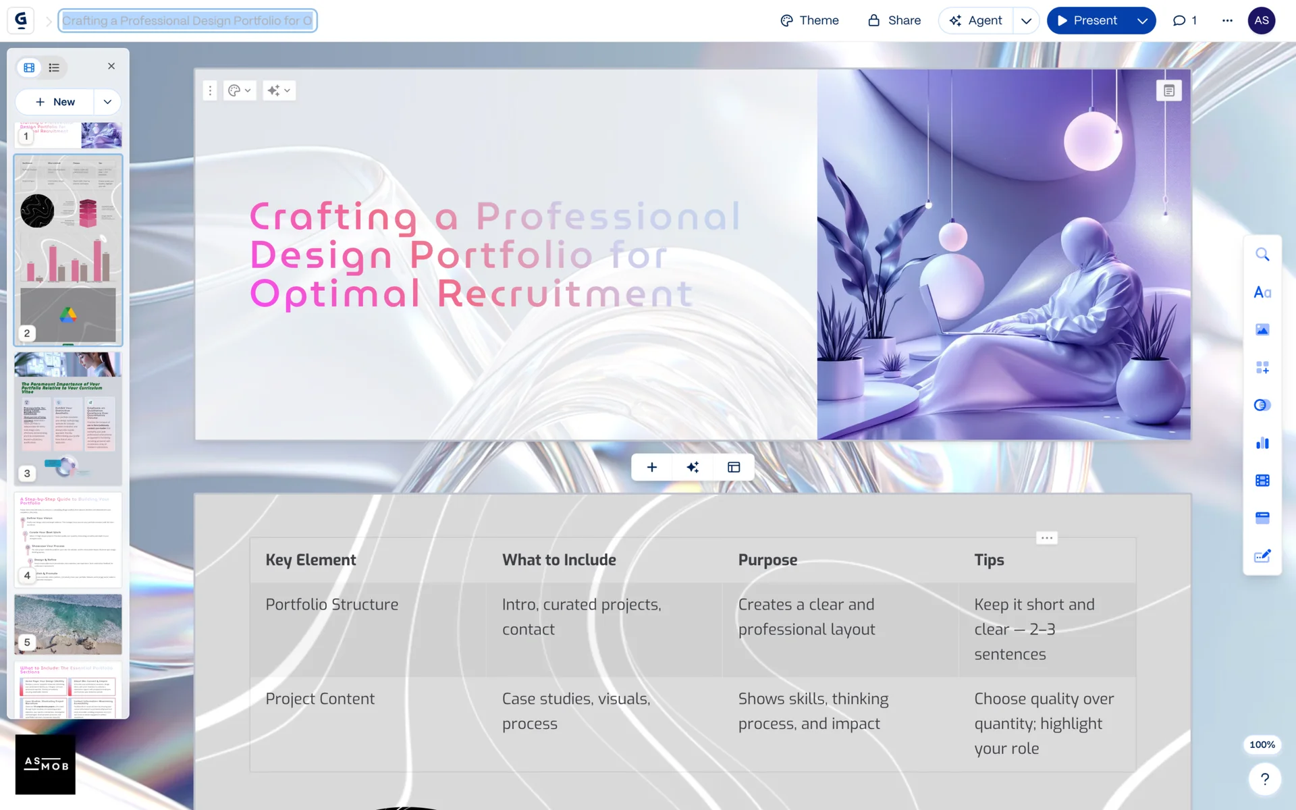
Task: Open the text styles Aa tool
Action: coord(1262,292)
